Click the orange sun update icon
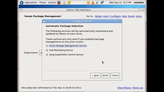The width and height of the screenshot is (164, 92). pos(88,3)
